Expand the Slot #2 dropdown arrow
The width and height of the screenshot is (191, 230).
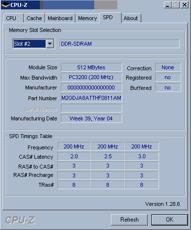(50, 44)
